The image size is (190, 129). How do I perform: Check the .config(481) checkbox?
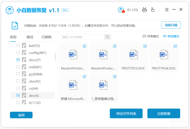click(18, 52)
